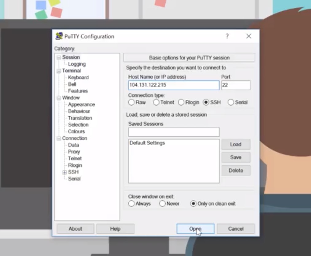311x256 pixels.
Task: Click the Cancel button
Action: coord(236,229)
